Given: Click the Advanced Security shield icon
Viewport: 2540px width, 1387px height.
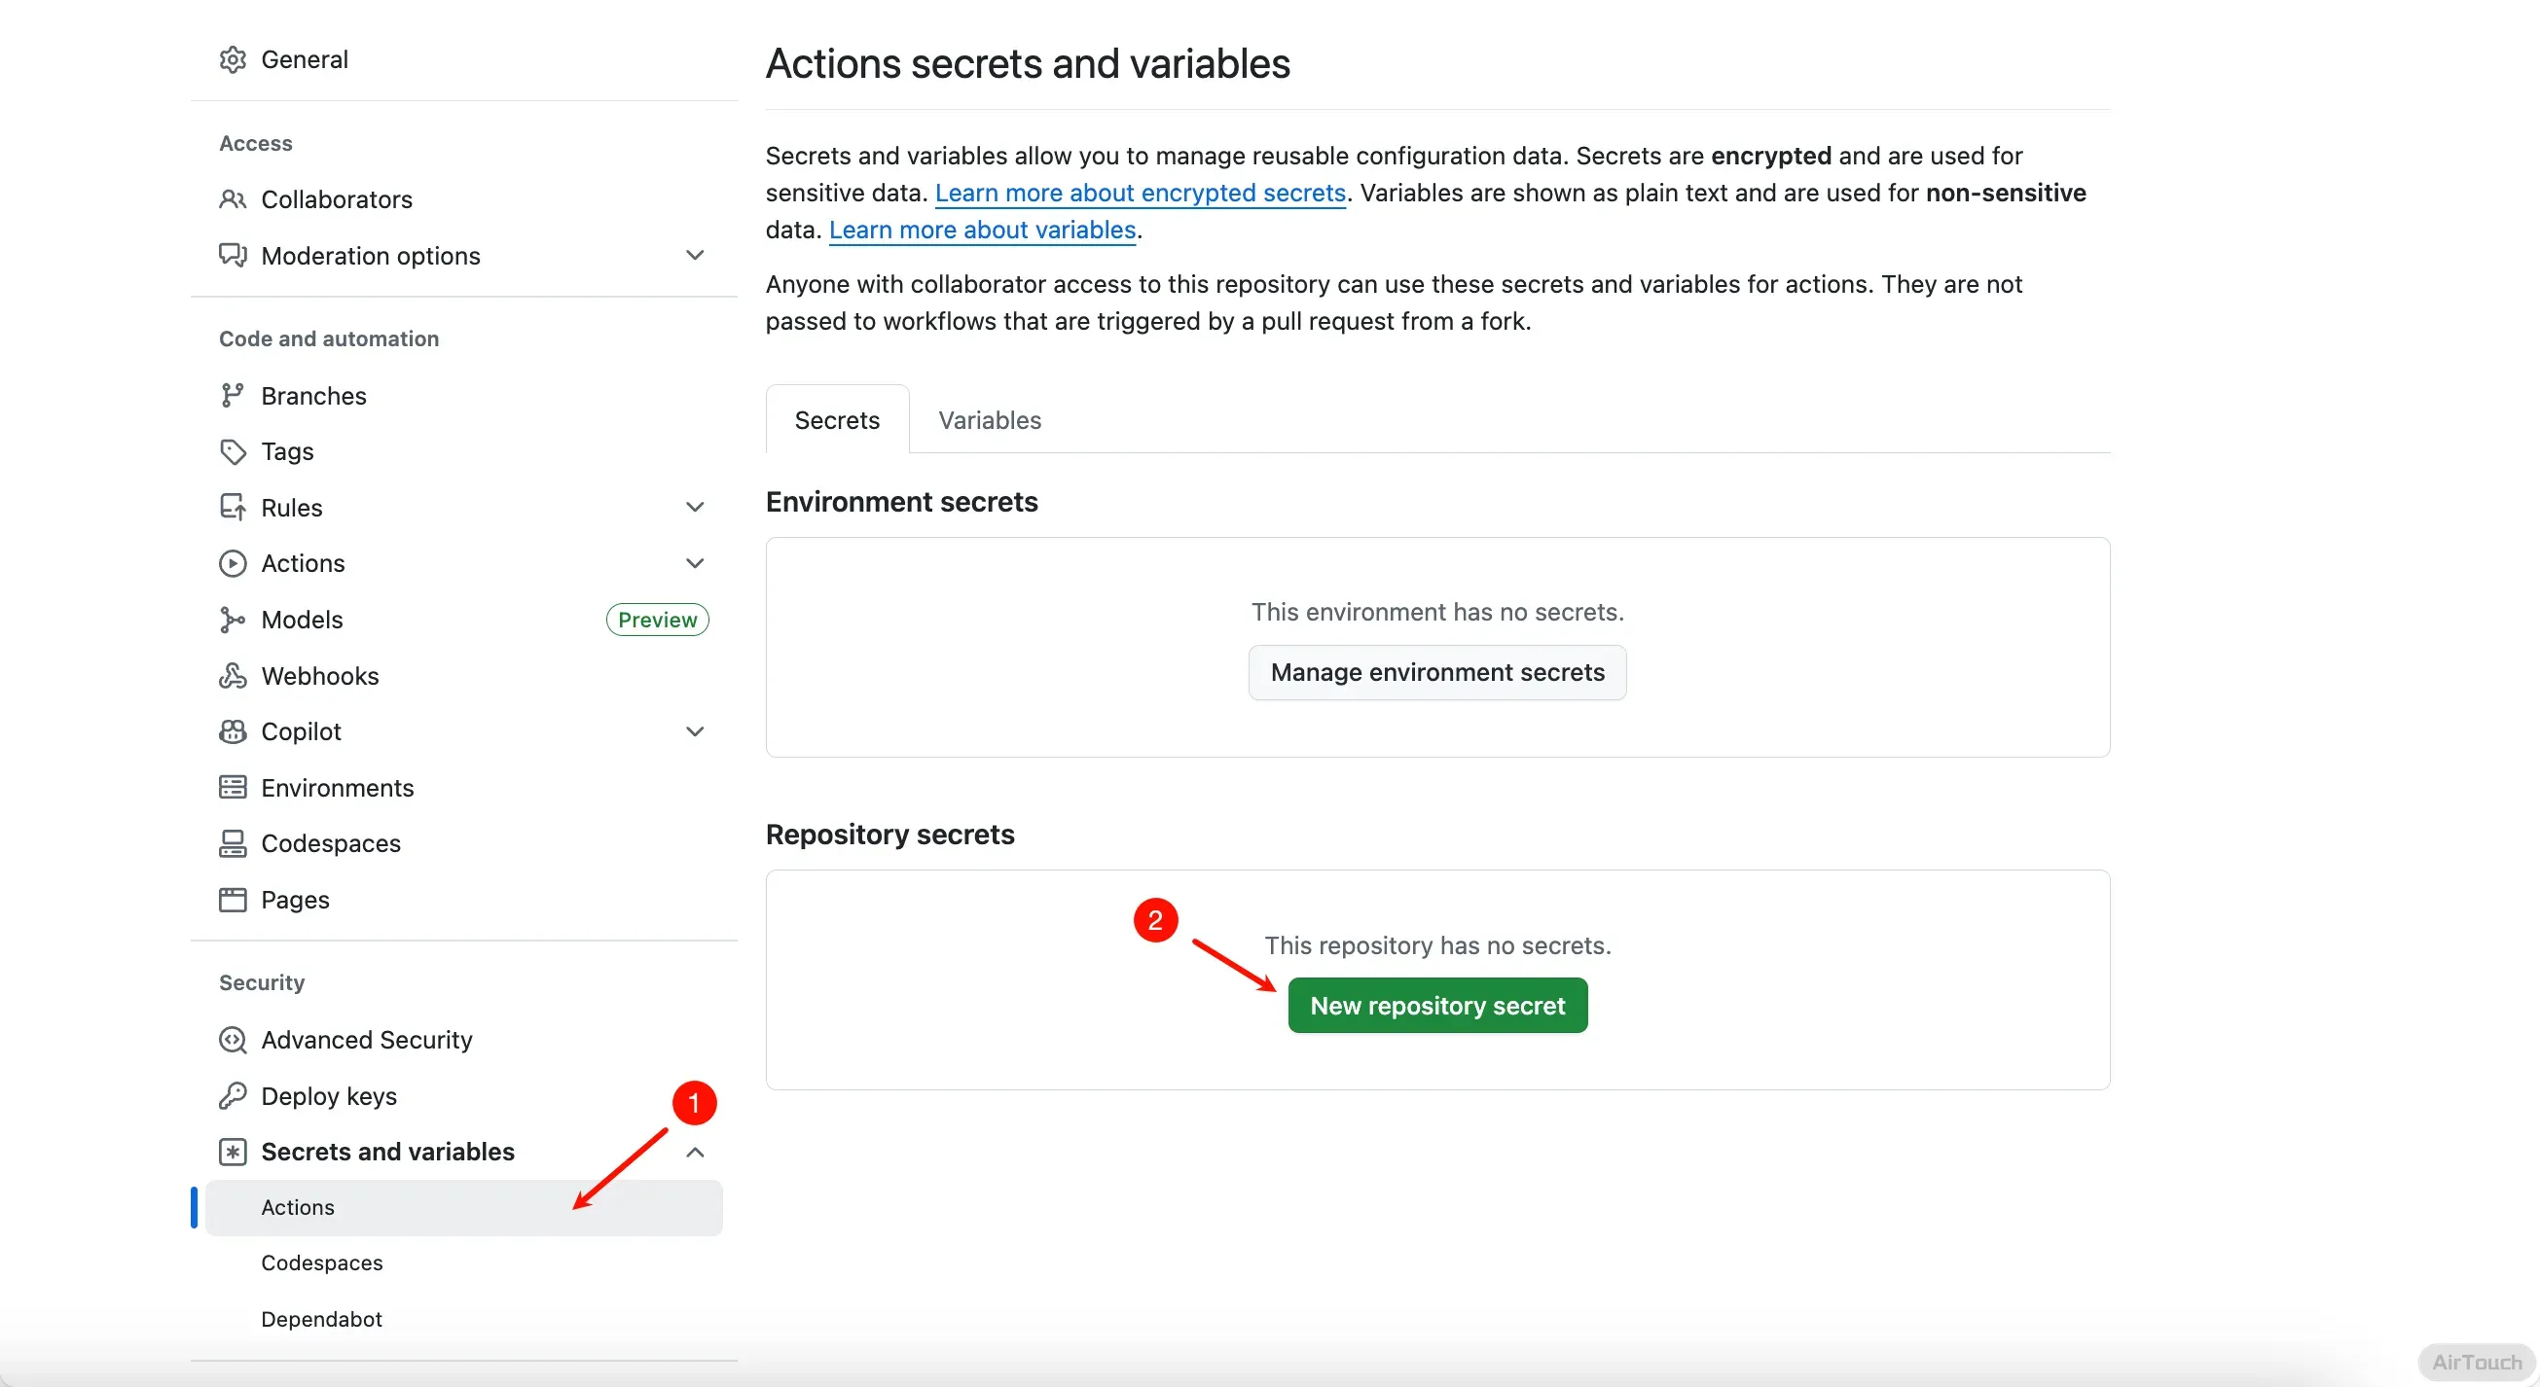Looking at the screenshot, I should (x=233, y=1039).
